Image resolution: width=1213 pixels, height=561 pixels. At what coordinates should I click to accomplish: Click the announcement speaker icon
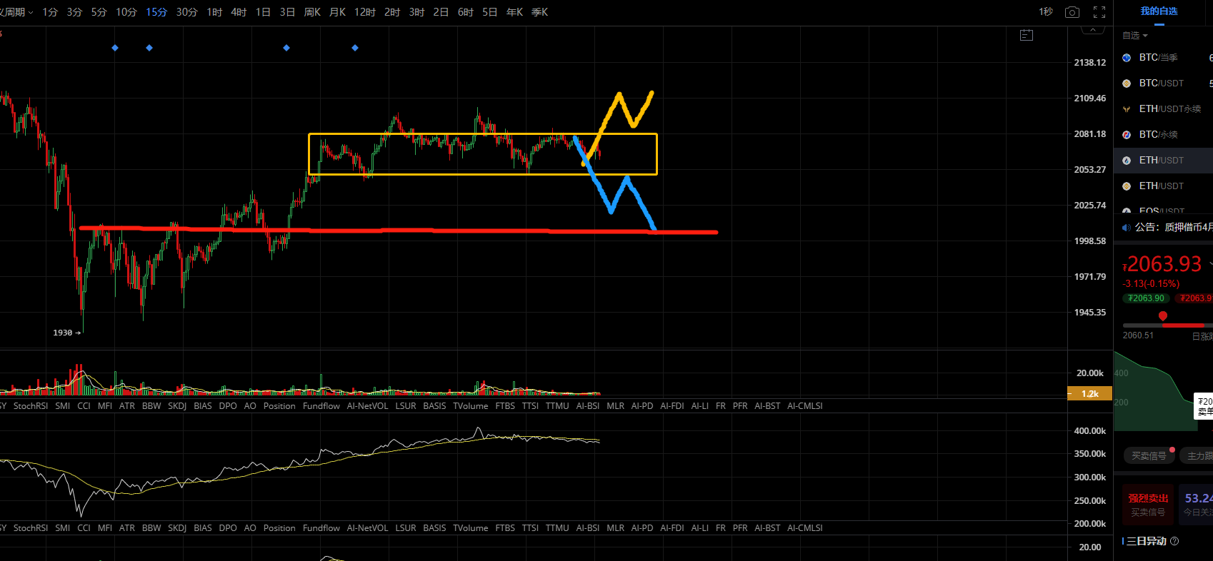pyautogui.click(x=1127, y=228)
